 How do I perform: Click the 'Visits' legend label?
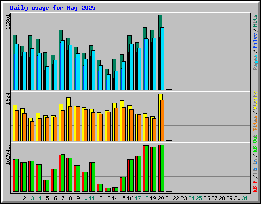click(255, 100)
